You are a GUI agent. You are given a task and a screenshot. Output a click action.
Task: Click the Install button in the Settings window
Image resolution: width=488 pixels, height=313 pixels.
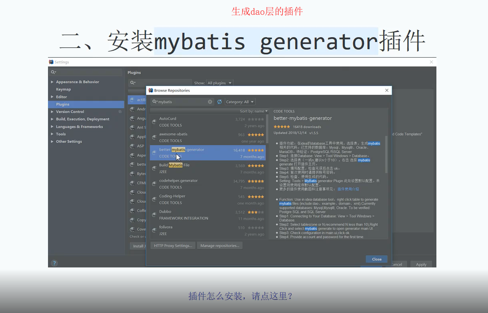pyautogui.click(x=138, y=246)
